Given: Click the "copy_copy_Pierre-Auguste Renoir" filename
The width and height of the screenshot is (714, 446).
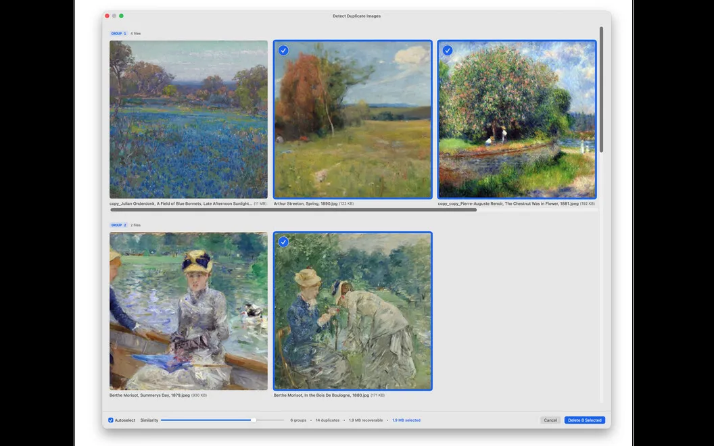Looking at the screenshot, I should (508, 204).
